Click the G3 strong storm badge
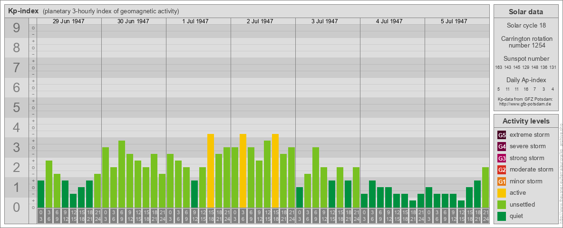The width and height of the screenshot is (563, 228). pyautogui.click(x=502, y=158)
